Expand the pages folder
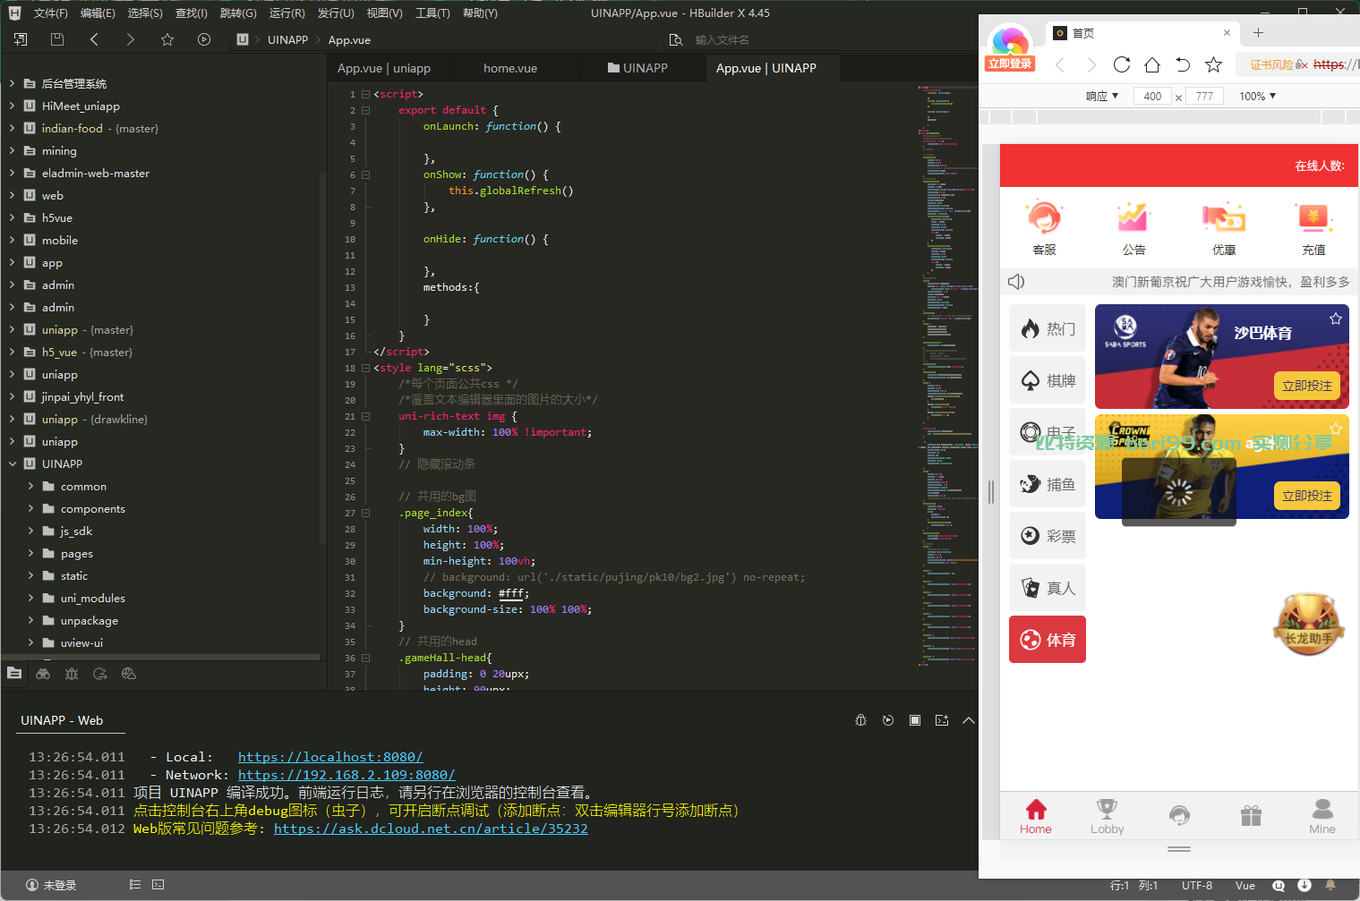The width and height of the screenshot is (1360, 901). (30, 553)
